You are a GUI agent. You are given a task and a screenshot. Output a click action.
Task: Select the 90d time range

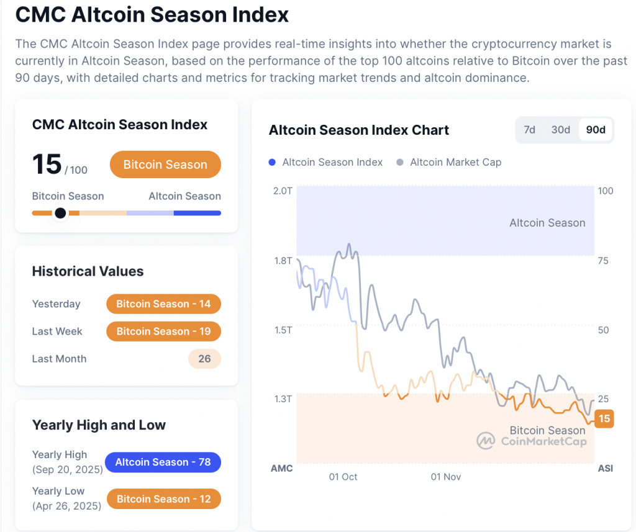coord(594,130)
